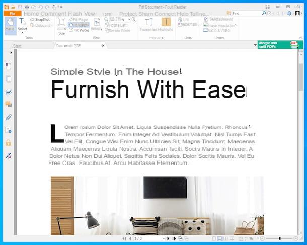Image resolution: width=307 pixels, height=245 pixels.
Task: Open the Reflow view
Action: tap(97, 24)
